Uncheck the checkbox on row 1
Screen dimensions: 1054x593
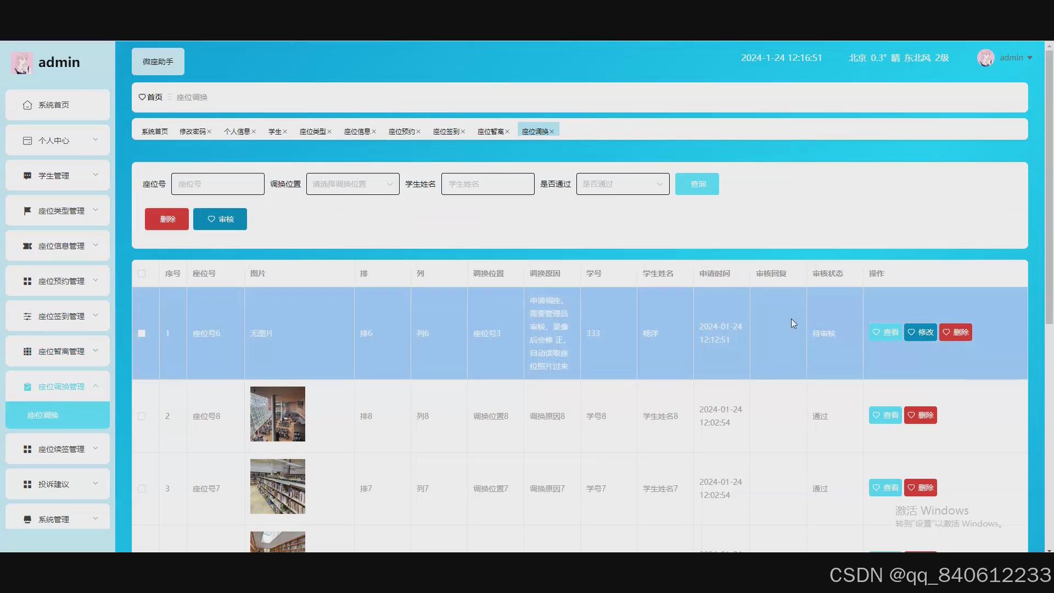(142, 333)
